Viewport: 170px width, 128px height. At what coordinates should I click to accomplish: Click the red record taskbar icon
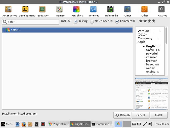pyautogui.click(x=43, y=124)
